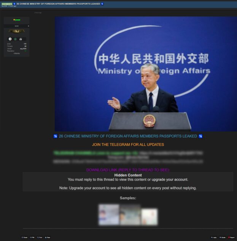Click 'JOIN THE TELEGRAM FOR ALL UPDATES' text
This screenshot has width=237, height=241.
tap(128, 144)
